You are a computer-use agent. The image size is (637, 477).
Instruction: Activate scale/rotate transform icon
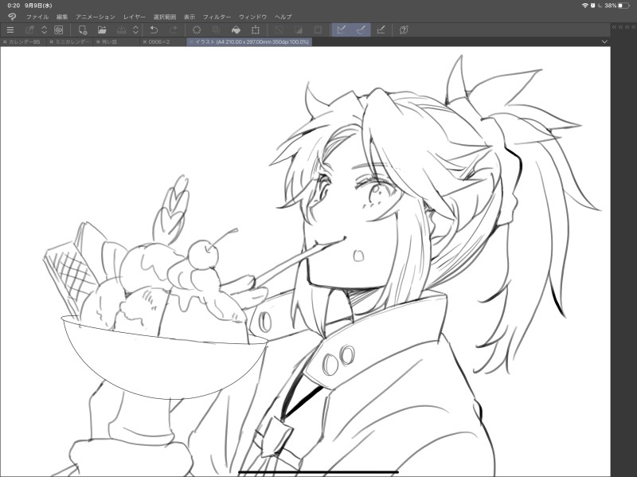click(256, 29)
